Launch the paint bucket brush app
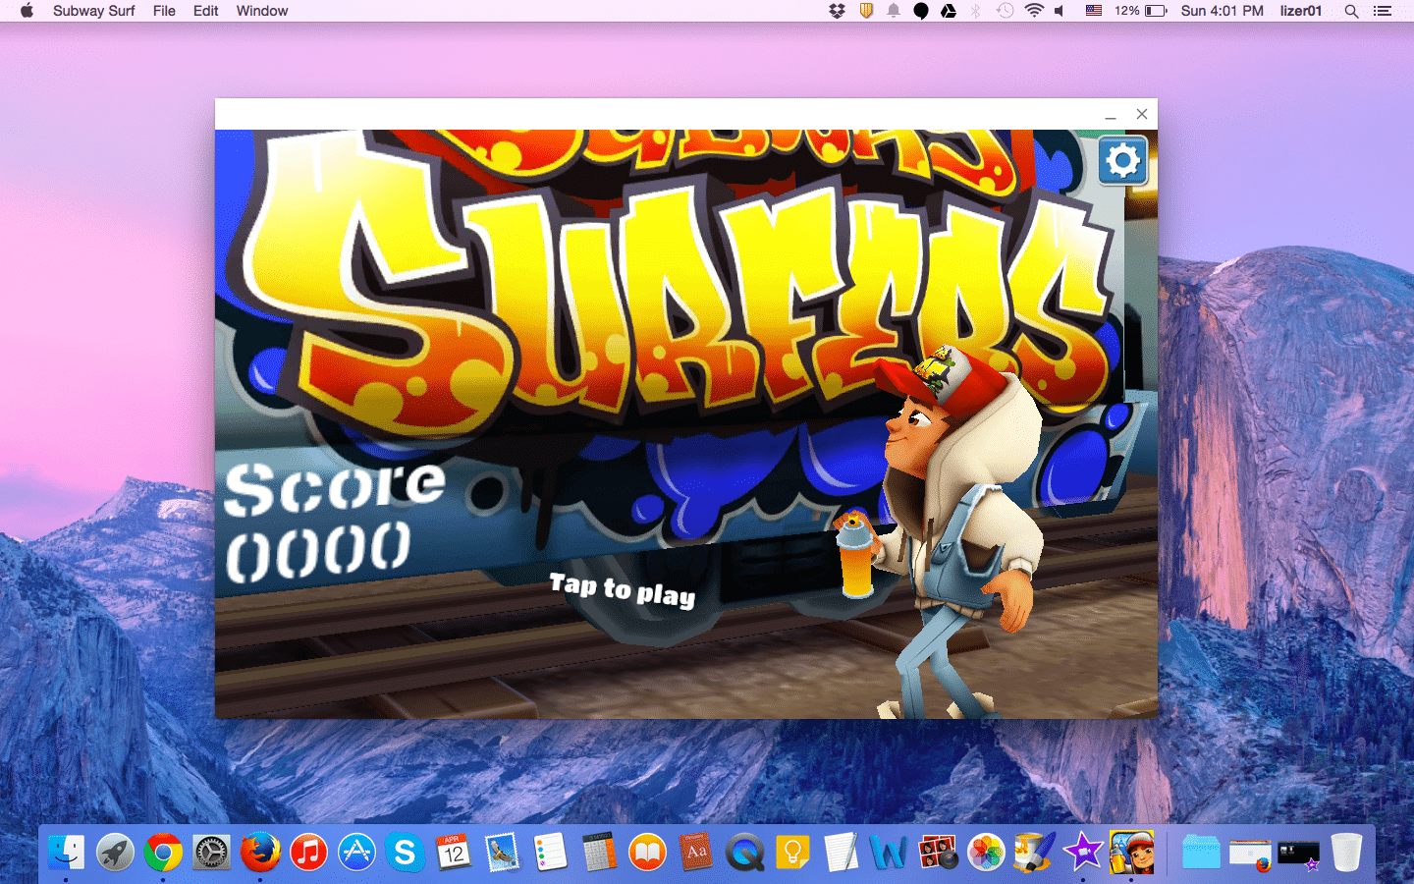 coord(1034,852)
